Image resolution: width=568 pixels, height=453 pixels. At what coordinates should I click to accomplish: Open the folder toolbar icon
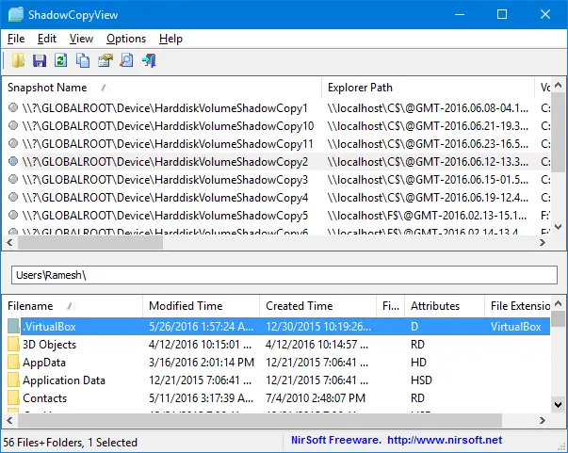pyautogui.click(x=18, y=60)
